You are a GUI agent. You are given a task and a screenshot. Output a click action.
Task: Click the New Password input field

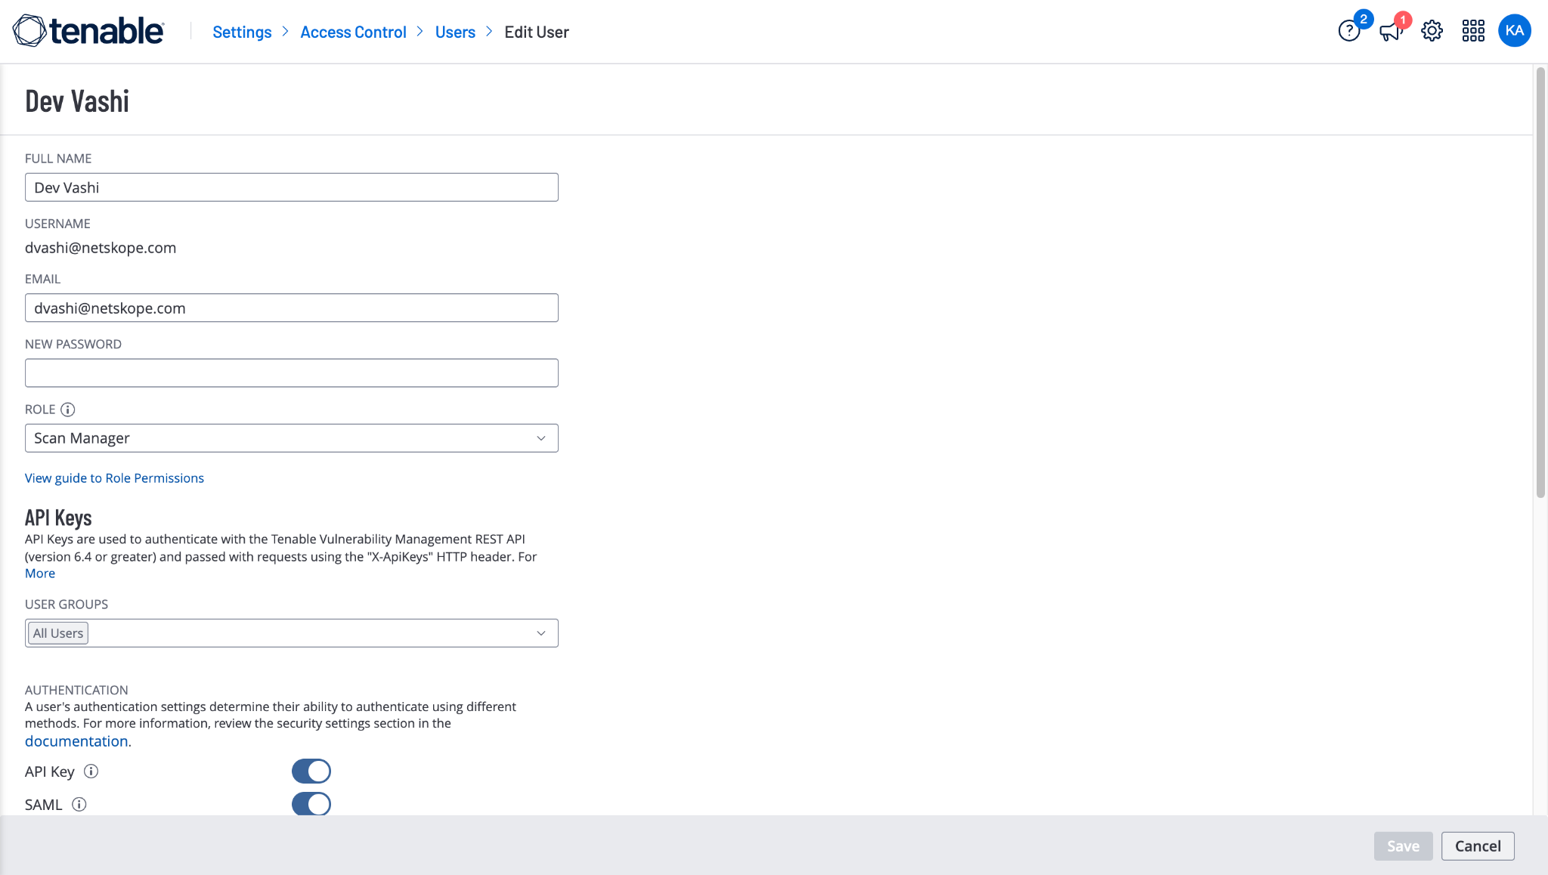coord(292,373)
